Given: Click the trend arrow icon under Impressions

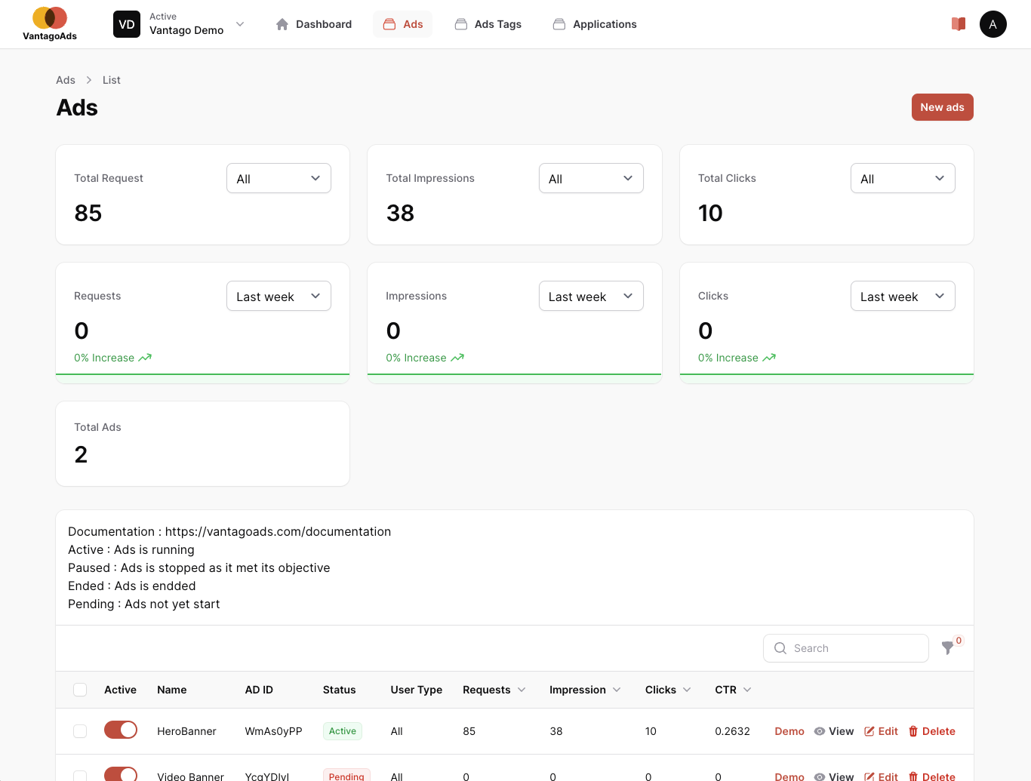Looking at the screenshot, I should [457, 358].
